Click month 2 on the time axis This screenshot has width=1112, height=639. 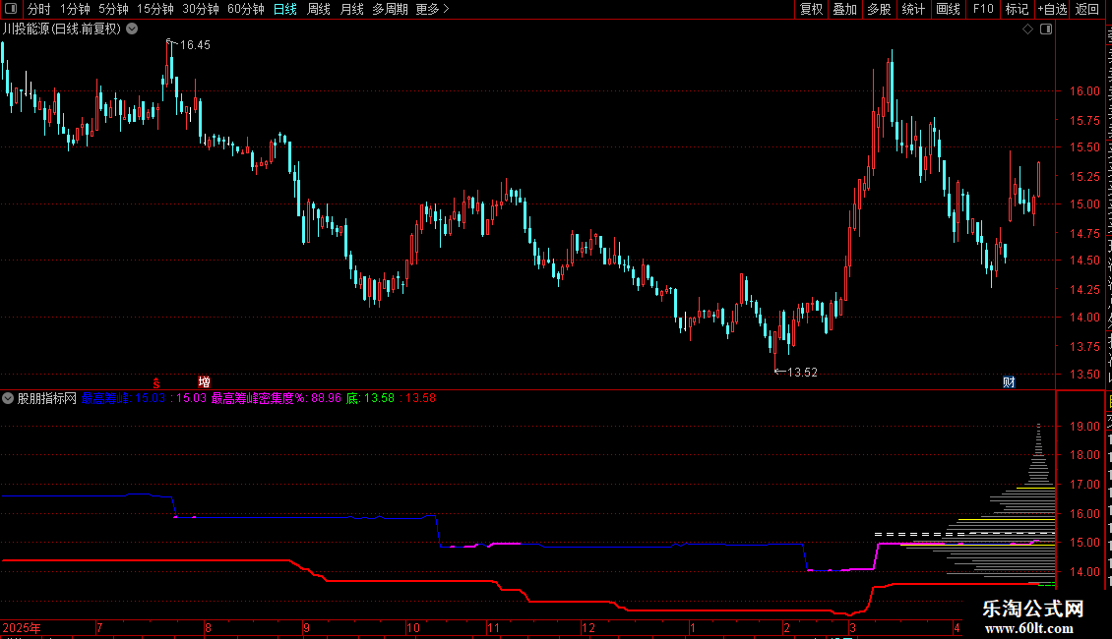tap(786, 627)
